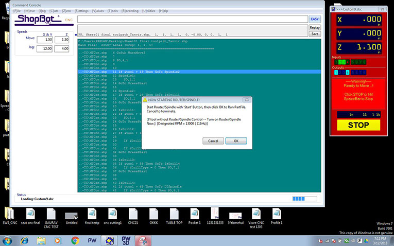Image resolution: width=394 pixels, height=246 pixels.
Task: Select 'Pocket 1' desktop file
Action: coord(195,216)
